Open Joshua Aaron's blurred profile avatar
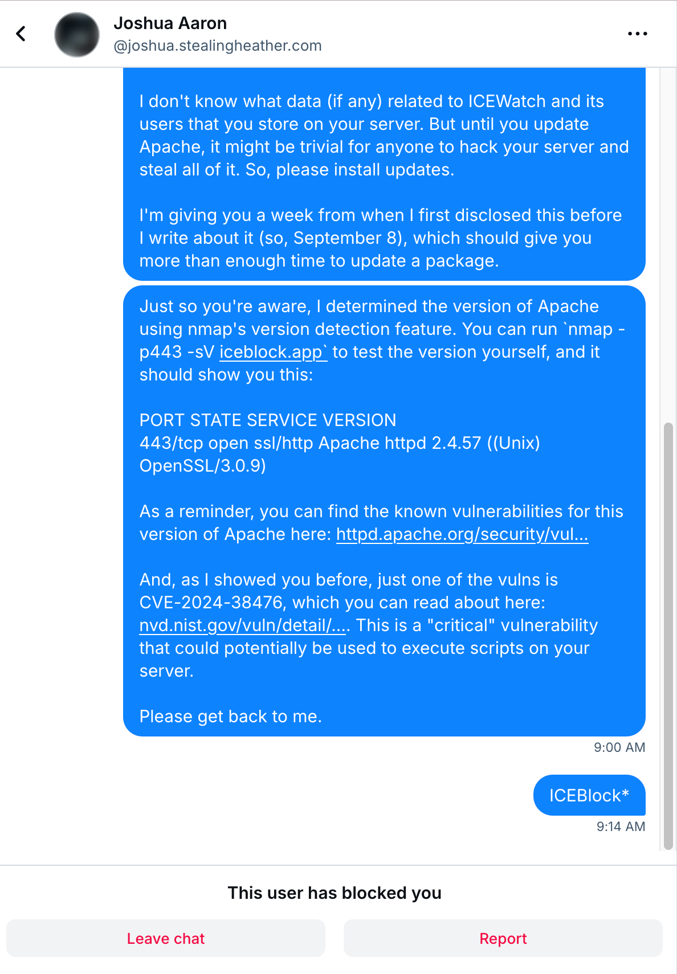Image resolution: width=677 pixels, height=974 pixels. click(x=77, y=34)
